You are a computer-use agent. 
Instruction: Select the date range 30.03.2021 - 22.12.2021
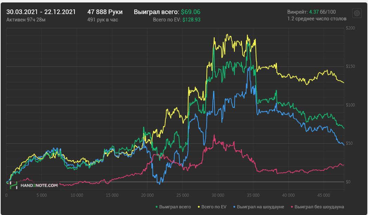[41, 12]
